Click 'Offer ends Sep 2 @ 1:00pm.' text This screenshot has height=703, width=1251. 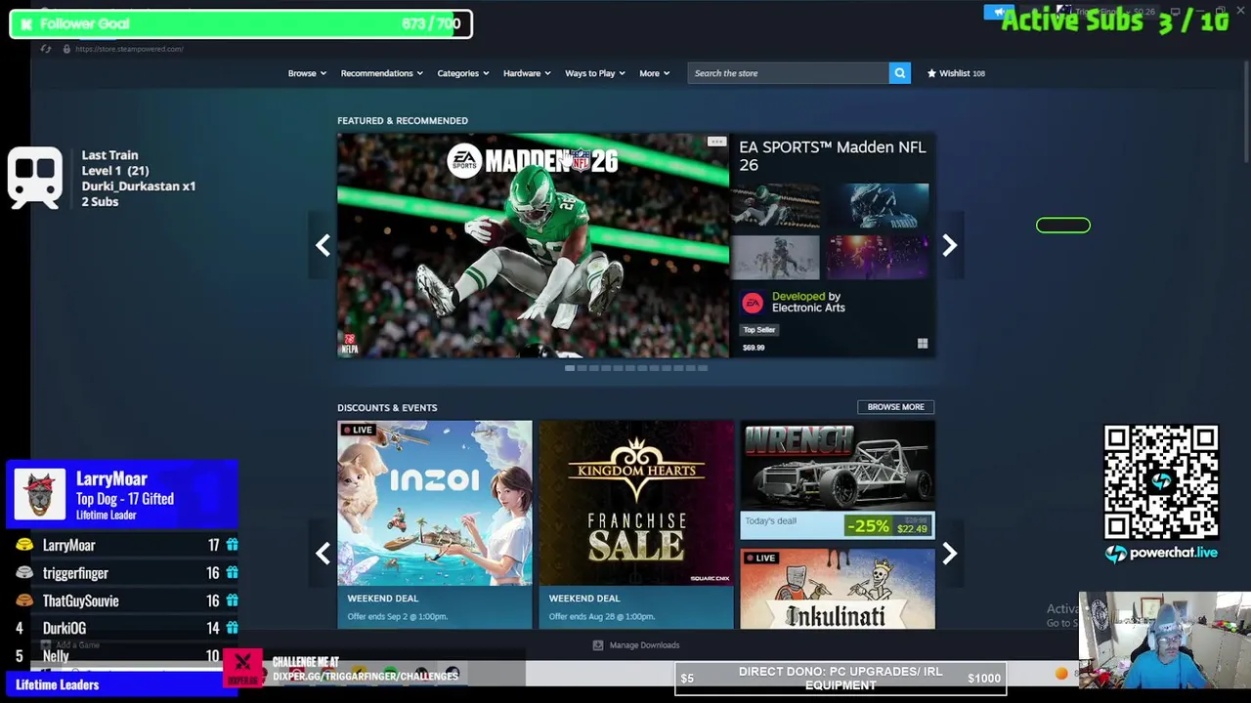coord(398,617)
